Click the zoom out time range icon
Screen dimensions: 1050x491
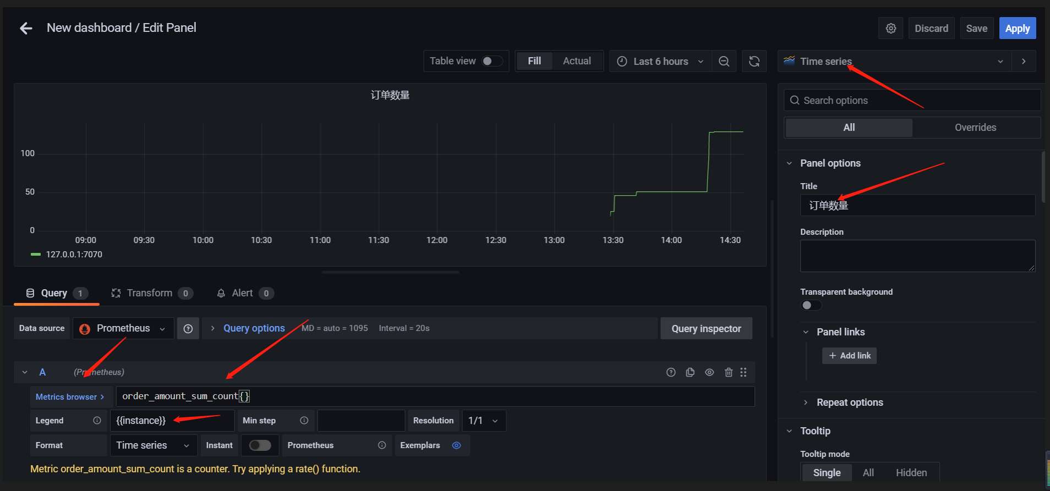pyautogui.click(x=724, y=61)
